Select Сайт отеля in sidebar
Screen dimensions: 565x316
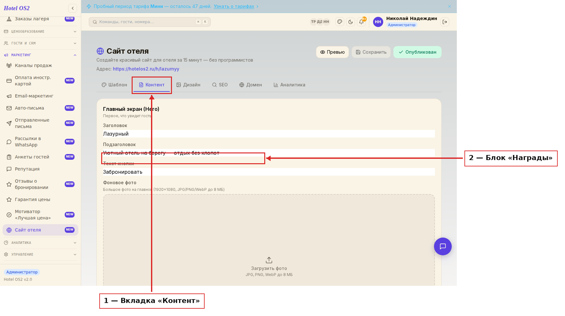40,230
